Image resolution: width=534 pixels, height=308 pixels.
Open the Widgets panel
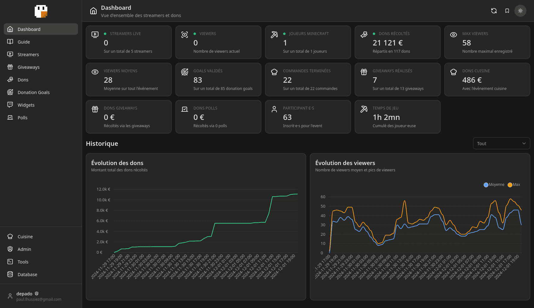tap(26, 105)
